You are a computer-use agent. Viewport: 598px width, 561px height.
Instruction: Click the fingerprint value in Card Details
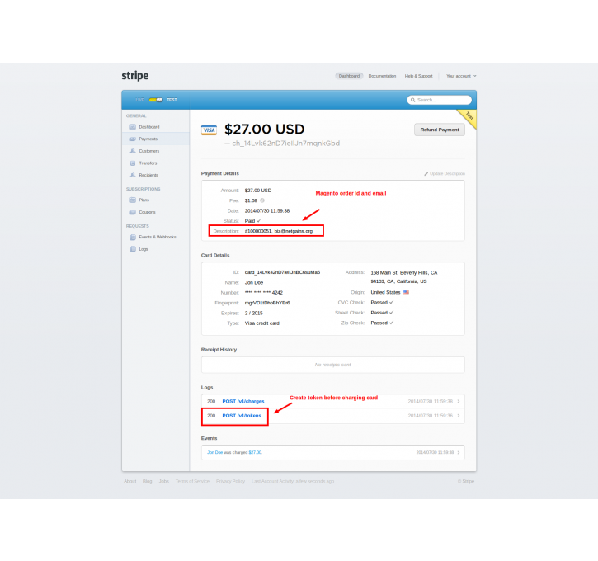click(267, 303)
